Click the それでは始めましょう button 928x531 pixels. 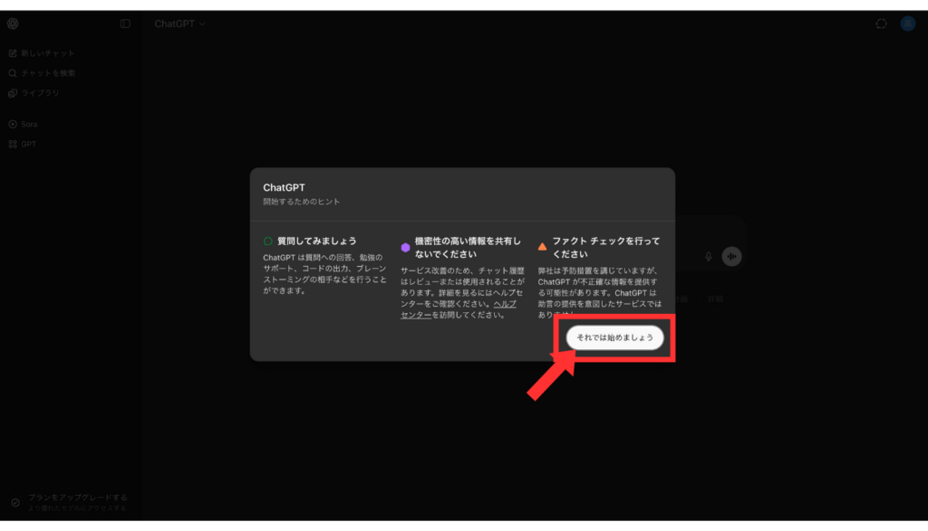(615, 337)
